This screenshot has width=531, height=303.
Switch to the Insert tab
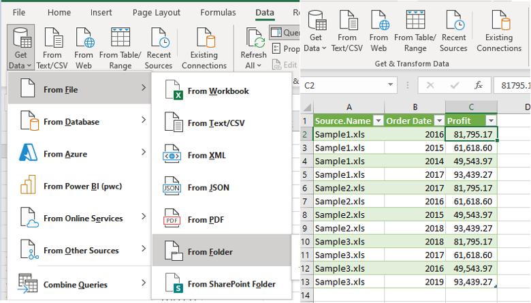(101, 12)
